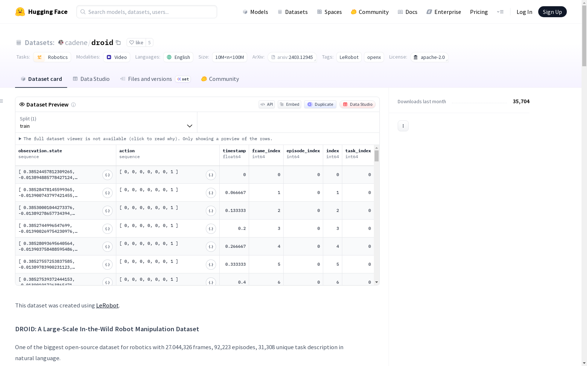Expand action cell in 0.2 row
The image size is (587, 366).
click(x=211, y=229)
